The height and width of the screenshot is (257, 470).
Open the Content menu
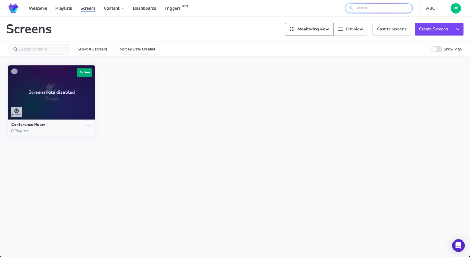(x=114, y=8)
